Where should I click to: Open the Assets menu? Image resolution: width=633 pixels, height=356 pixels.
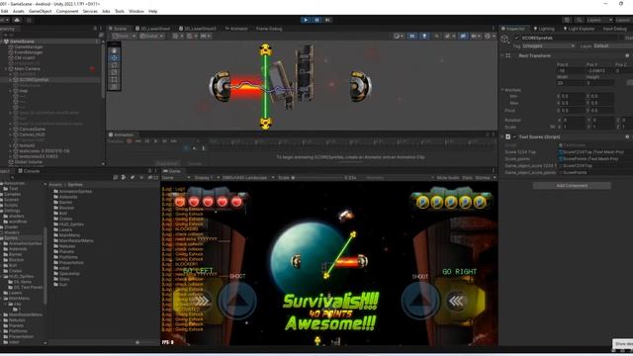pos(18,11)
